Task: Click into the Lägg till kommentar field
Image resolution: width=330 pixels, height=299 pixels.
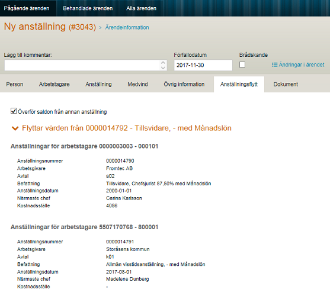Action: [x=86, y=65]
